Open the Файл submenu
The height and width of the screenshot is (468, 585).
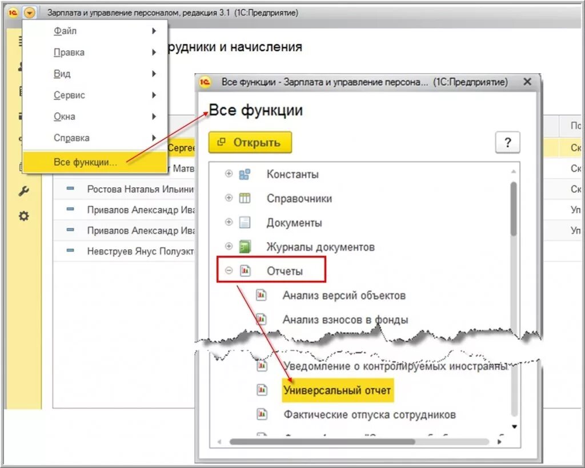point(95,31)
